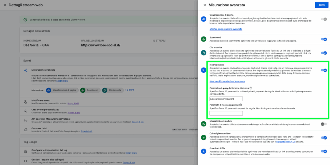Click the Outbound clicks mouse icon
The height and width of the screenshot is (165, 330).
pos(204,53)
